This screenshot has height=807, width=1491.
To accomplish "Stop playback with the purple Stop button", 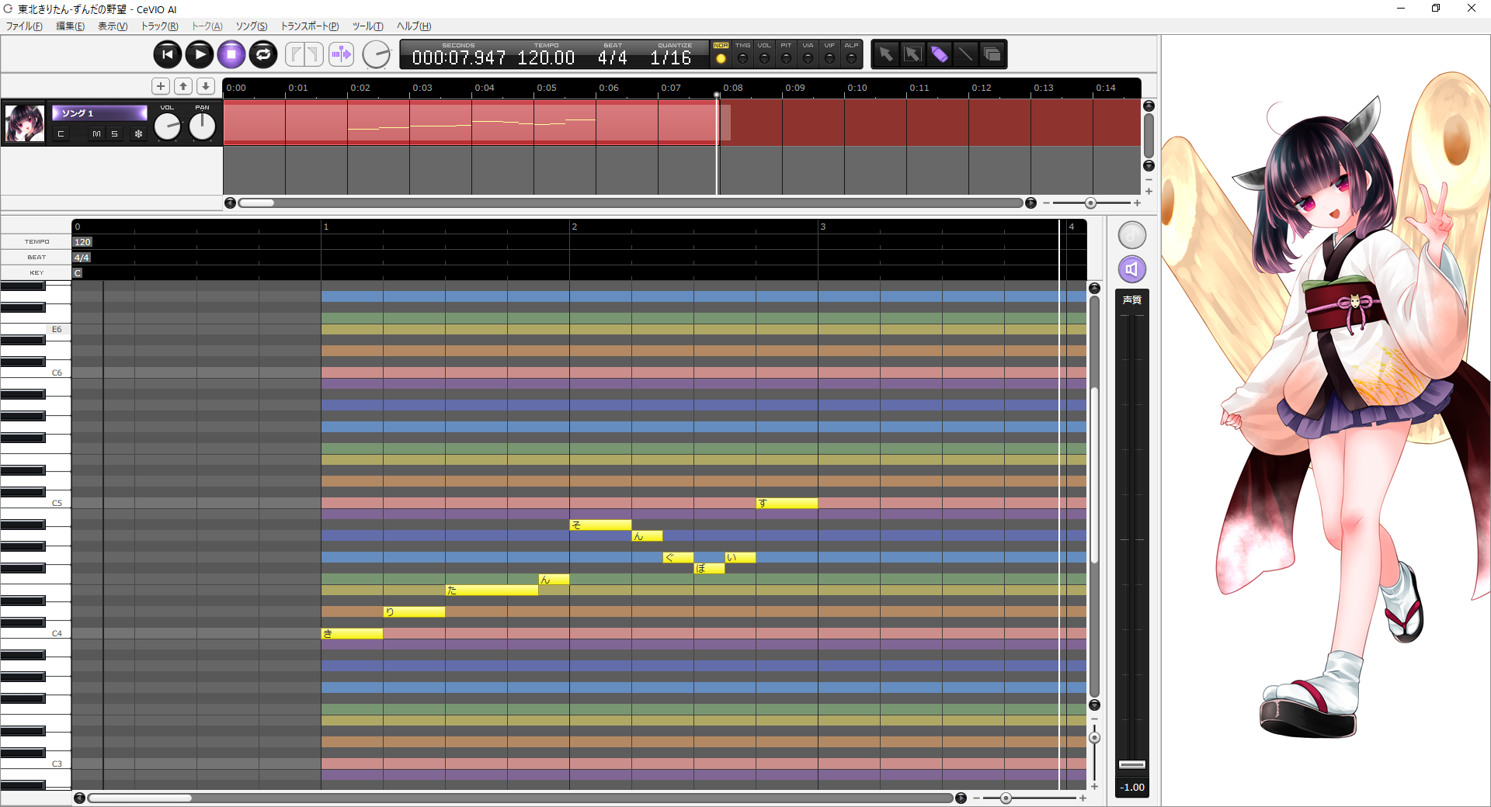I will [x=231, y=54].
